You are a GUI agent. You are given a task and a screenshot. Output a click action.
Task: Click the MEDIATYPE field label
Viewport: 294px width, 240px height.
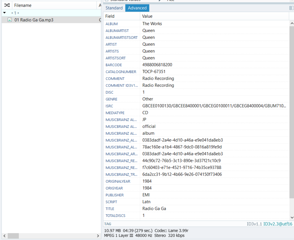(x=115, y=113)
